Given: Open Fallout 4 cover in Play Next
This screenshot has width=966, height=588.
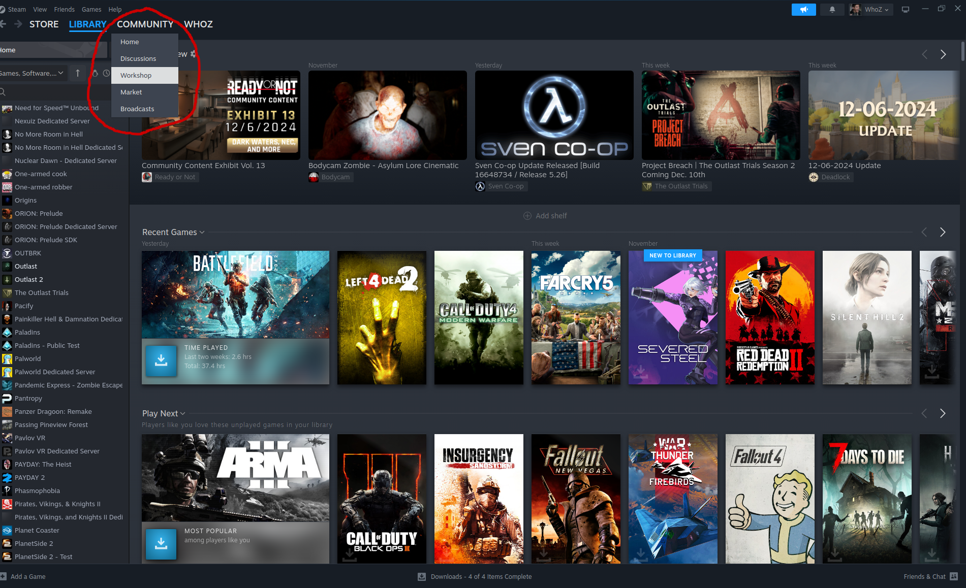Looking at the screenshot, I should pyautogui.click(x=770, y=499).
